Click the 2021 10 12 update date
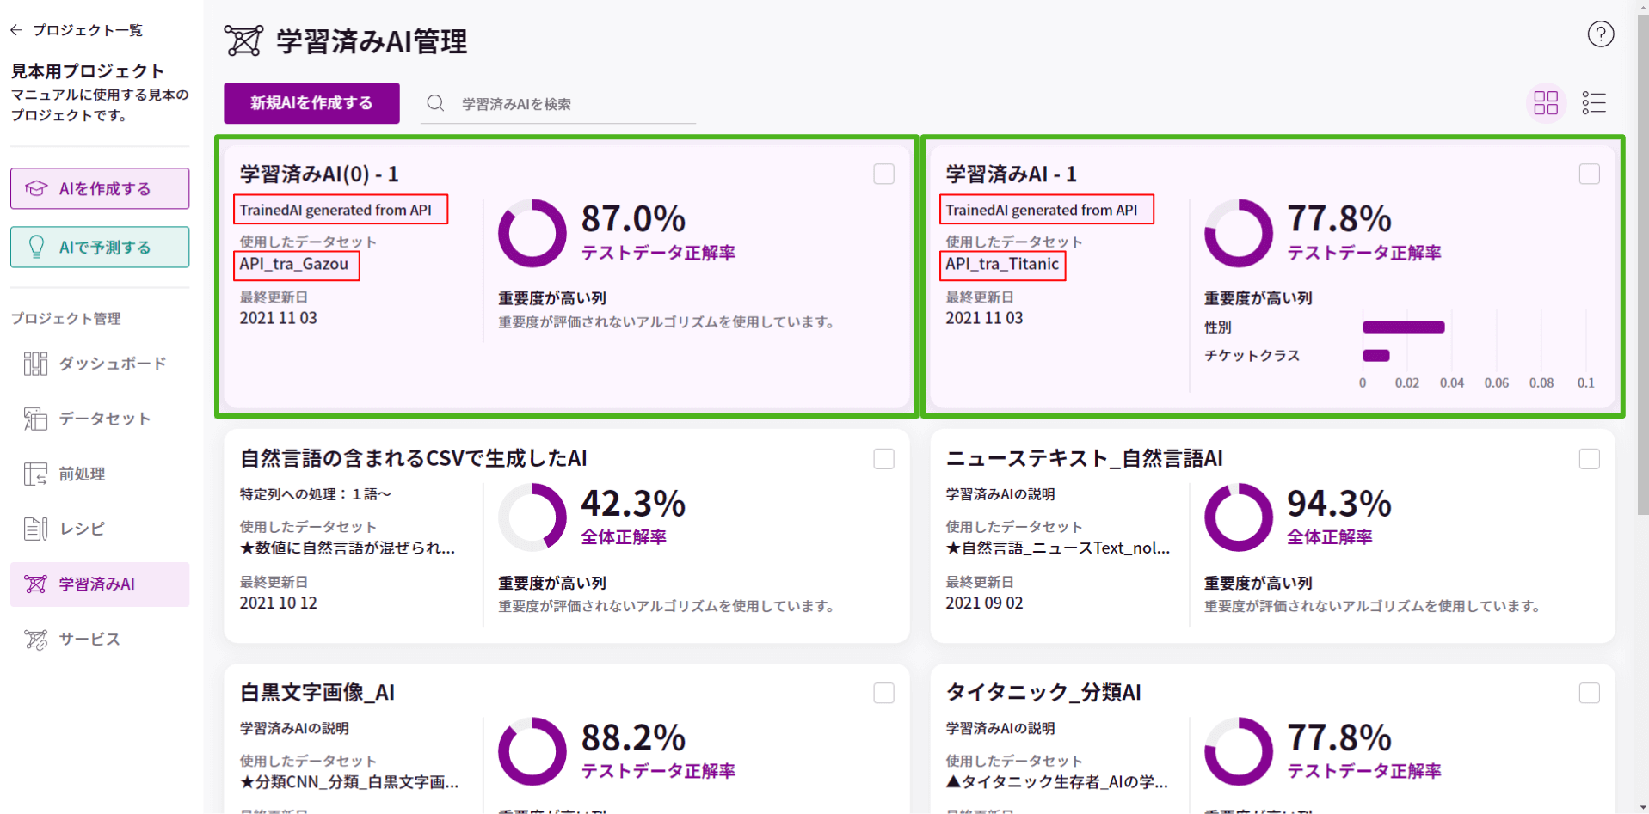1649x814 pixels. point(278,603)
